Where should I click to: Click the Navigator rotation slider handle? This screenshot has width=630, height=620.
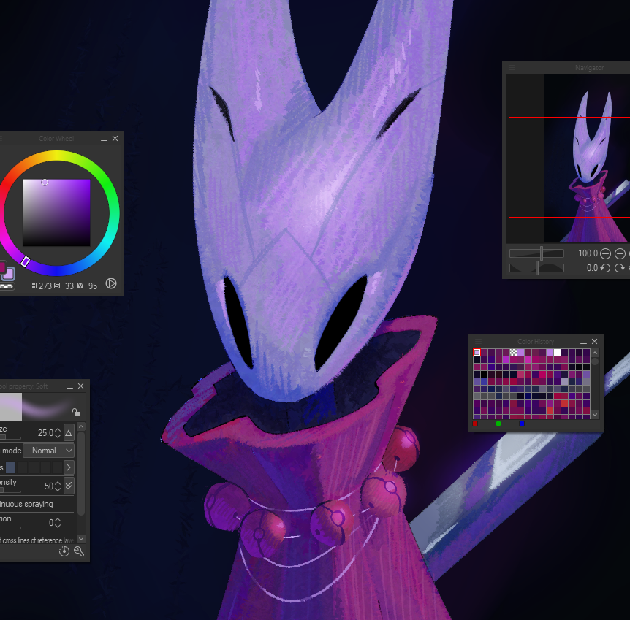coord(537,268)
